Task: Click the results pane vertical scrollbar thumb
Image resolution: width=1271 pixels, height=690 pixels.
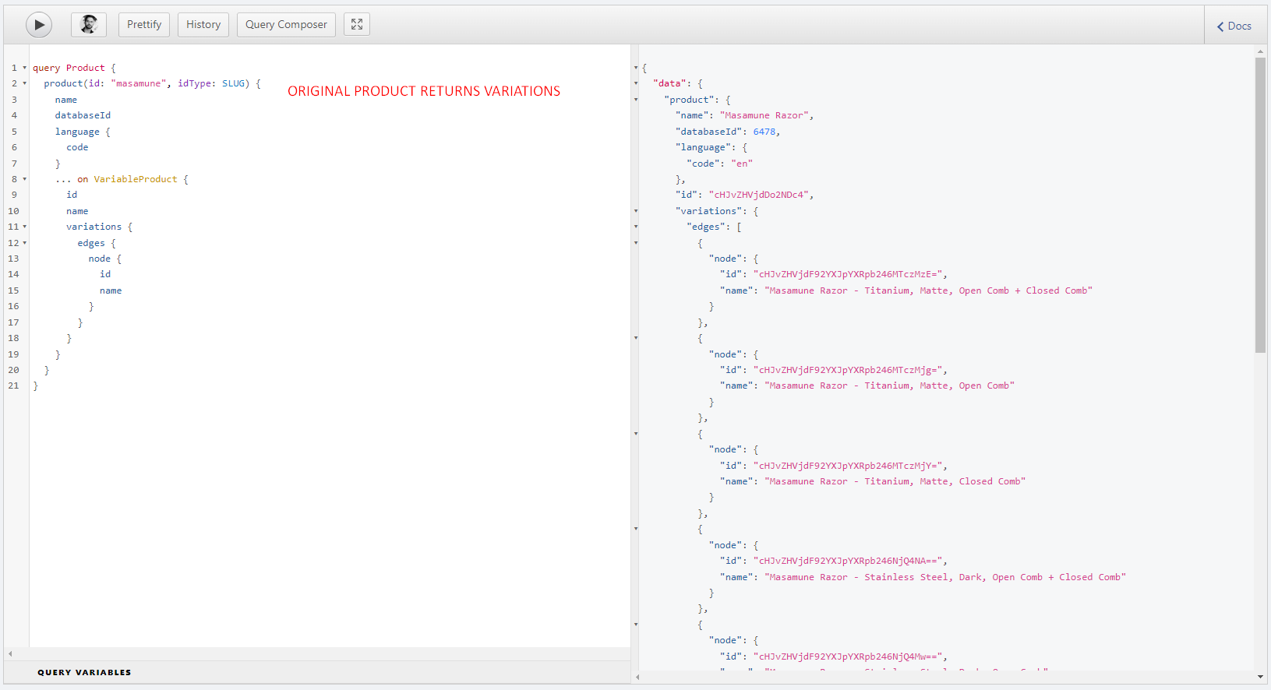Action: coord(1260,205)
